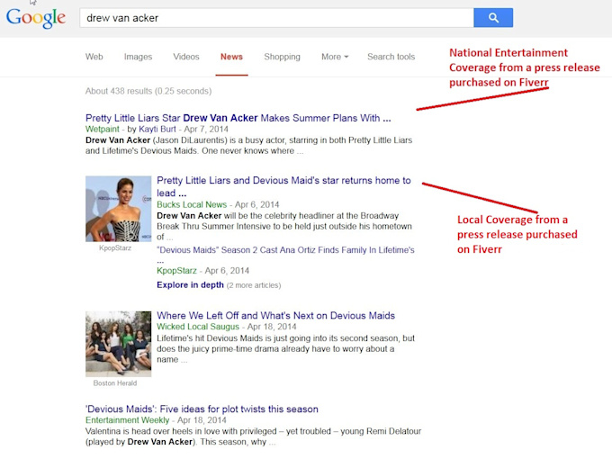Click Explore in depth link
The image size is (612, 459).
[190, 285]
